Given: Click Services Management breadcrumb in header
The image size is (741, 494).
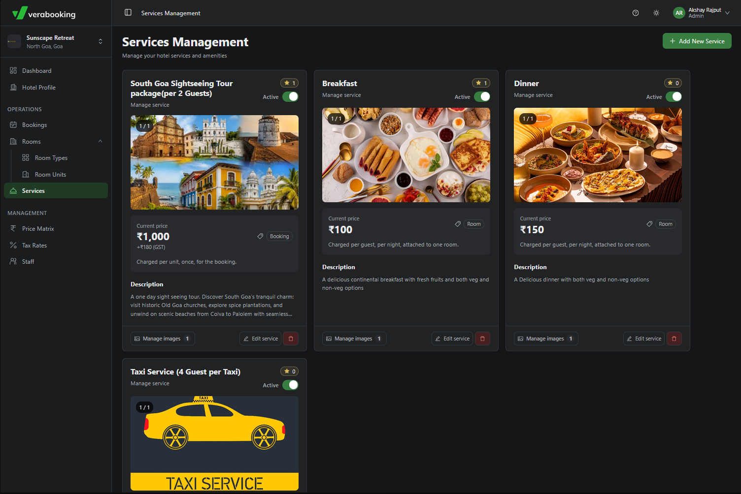Looking at the screenshot, I should point(170,13).
